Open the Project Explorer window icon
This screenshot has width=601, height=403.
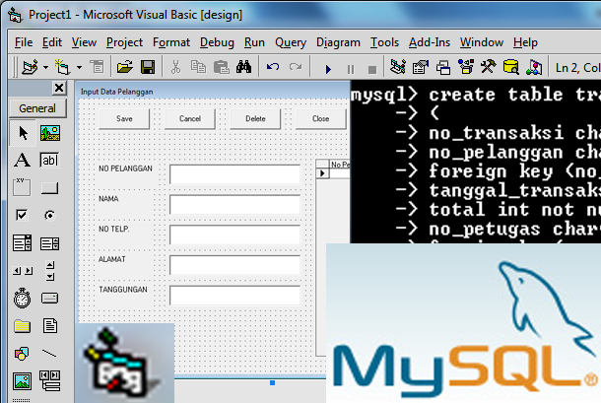click(x=398, y=67)
